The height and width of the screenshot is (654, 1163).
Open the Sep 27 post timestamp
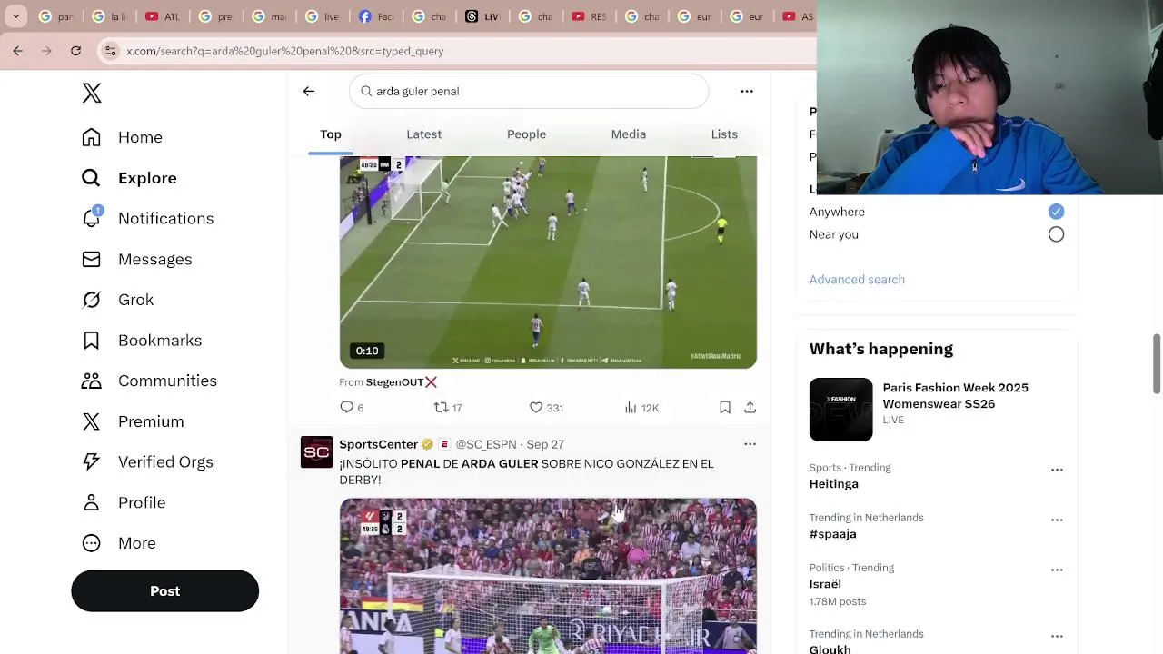pyautogui.click(x=545, y=444)
